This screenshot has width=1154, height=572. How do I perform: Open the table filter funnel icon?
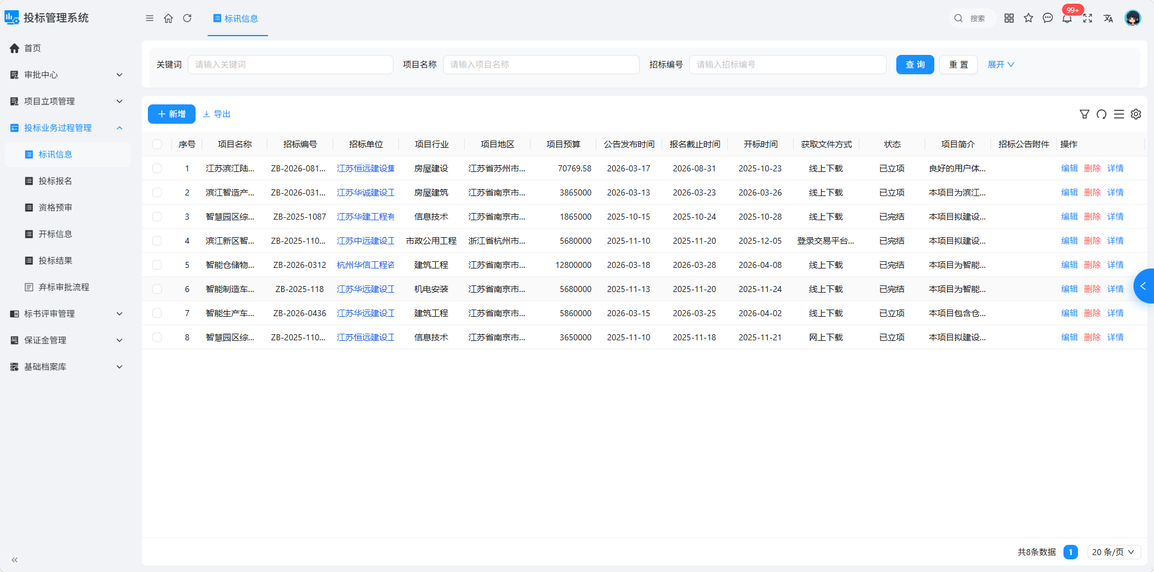(1085, 114)
